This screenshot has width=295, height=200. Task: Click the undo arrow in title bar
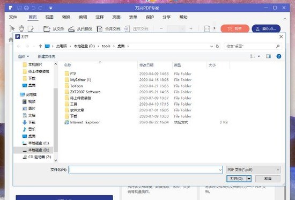tap(34, 8)
